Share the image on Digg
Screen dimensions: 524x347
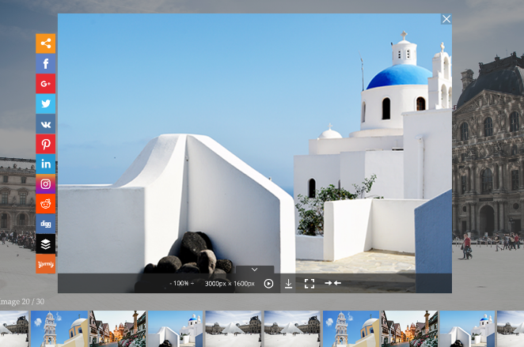tap(45, 224)
